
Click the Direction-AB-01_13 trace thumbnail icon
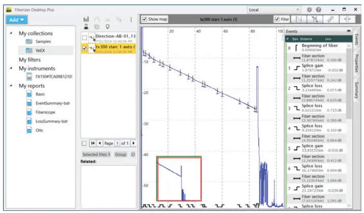[92, 38]
